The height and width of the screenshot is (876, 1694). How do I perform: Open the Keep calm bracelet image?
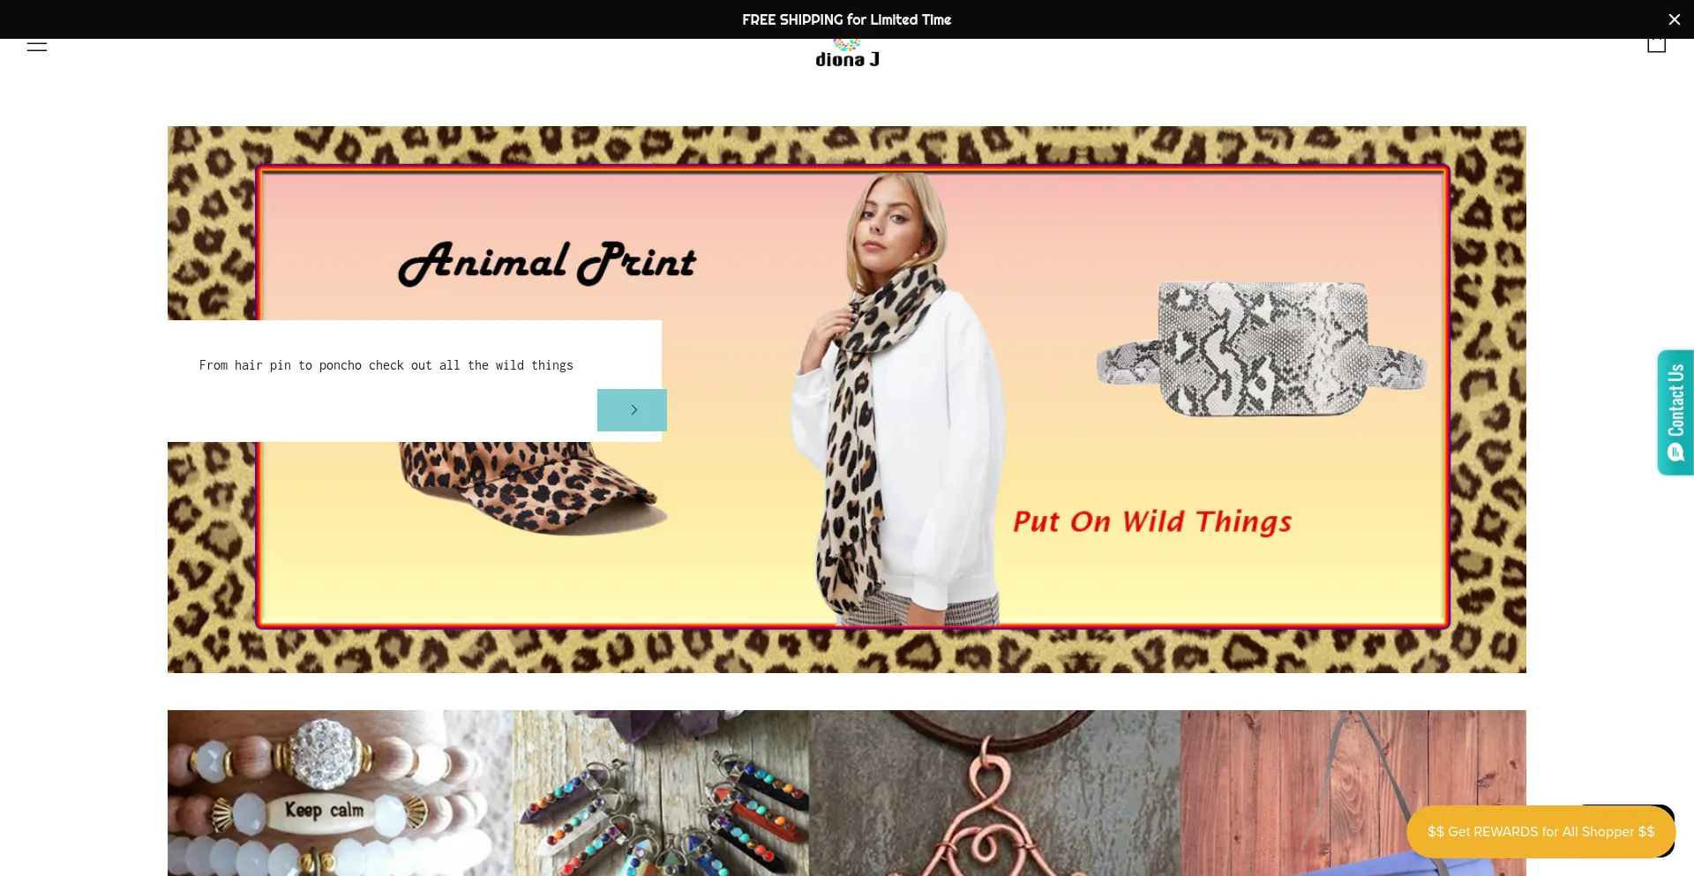click(x=341, y=793)
